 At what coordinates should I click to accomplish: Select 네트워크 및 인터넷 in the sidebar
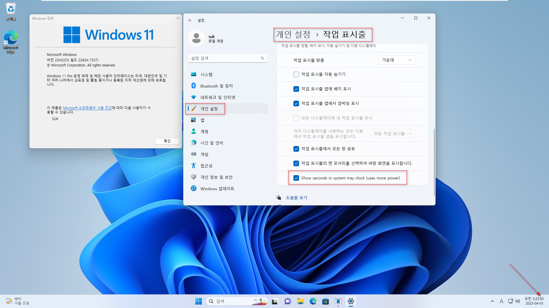pyautogui.click(x=228, y=97)
